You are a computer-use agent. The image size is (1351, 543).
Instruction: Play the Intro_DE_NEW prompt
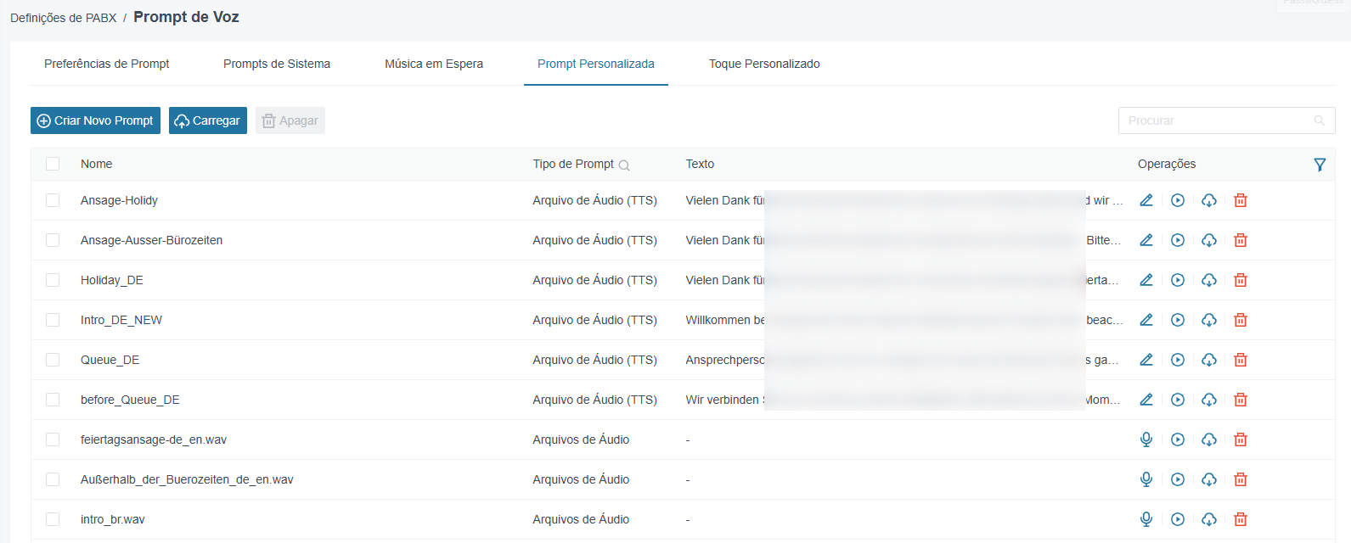[1178, 320]
